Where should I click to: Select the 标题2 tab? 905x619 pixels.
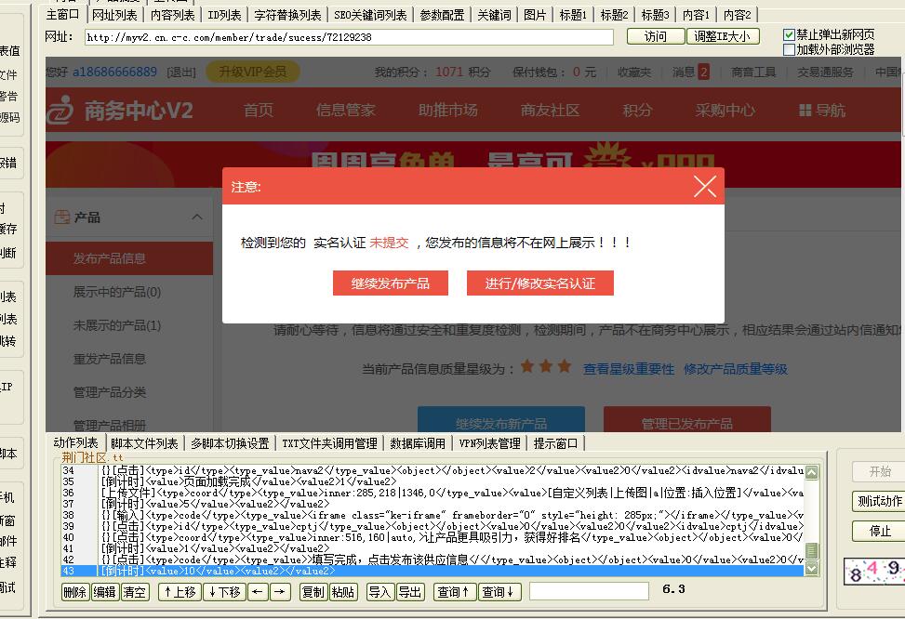[614, 15]
